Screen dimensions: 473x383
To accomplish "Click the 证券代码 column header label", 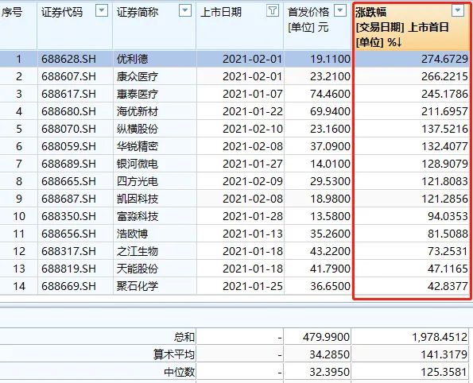I will click(x=62, y=12).
